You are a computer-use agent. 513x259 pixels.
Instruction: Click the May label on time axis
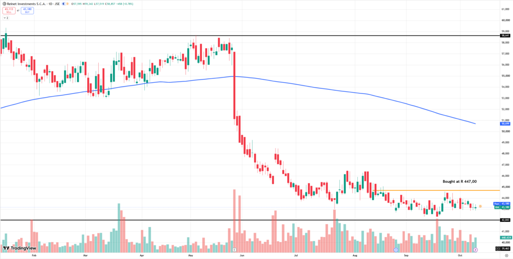click(x=190, y=255)
